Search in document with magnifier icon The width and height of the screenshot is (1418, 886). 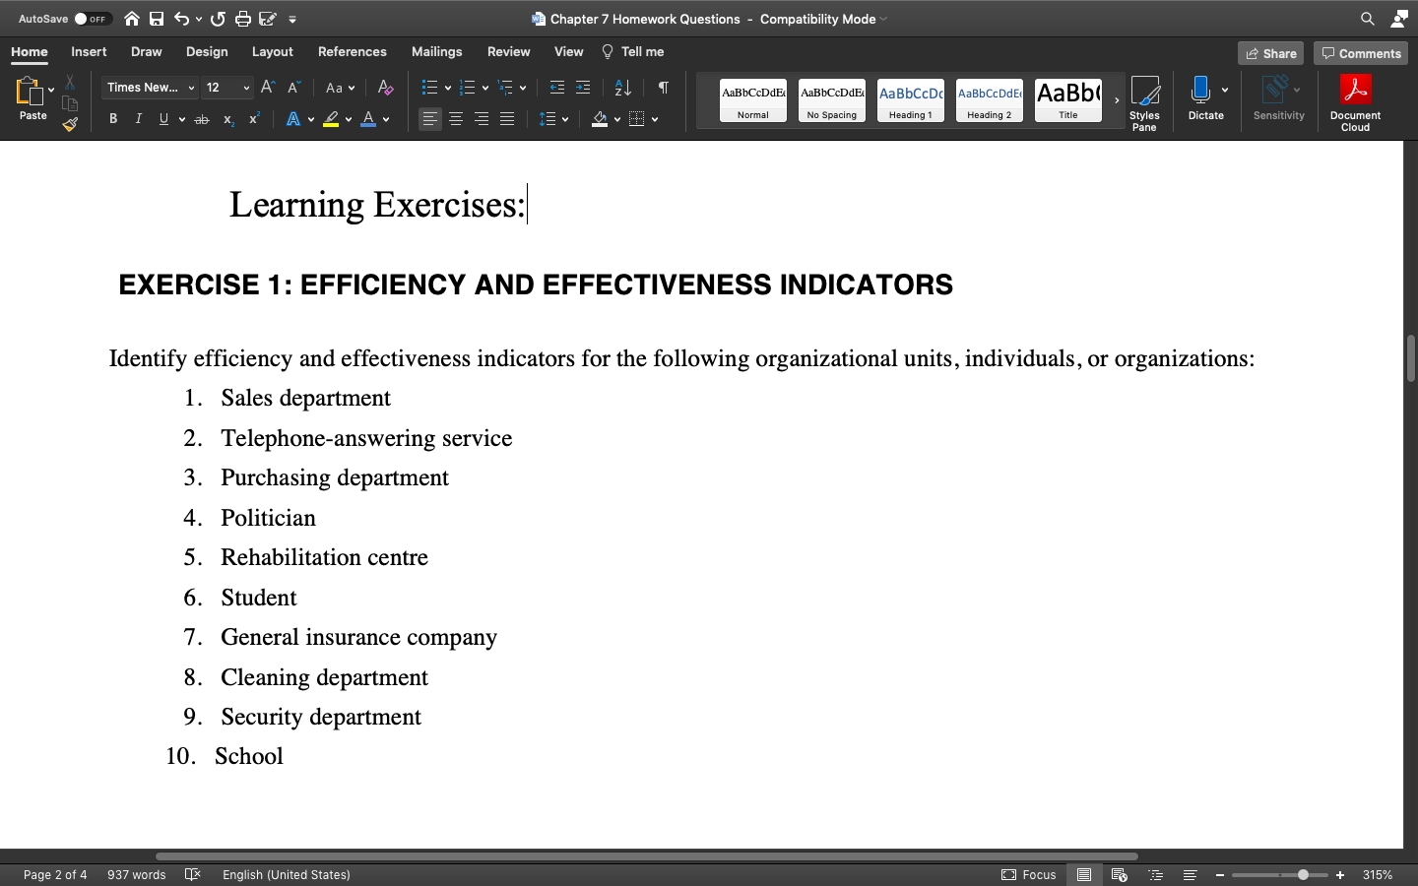point(1368,19)
